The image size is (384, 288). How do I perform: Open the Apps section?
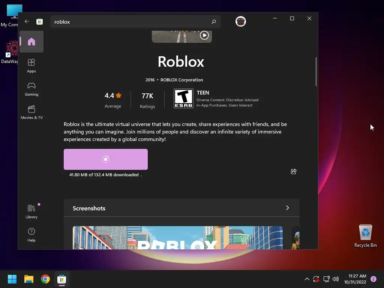click(31, 66)
